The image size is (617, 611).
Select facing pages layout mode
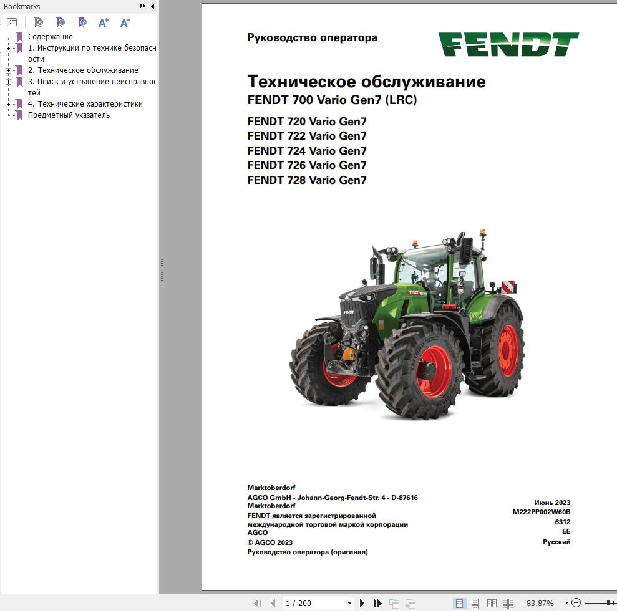(492, 603)
